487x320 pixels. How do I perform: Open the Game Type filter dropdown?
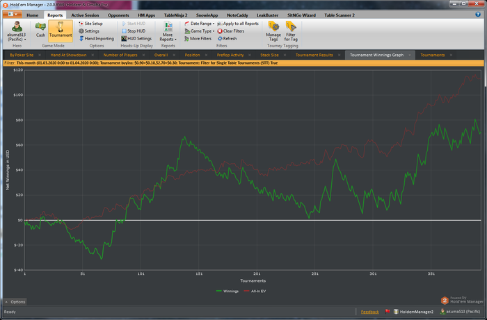coord(200,31)
